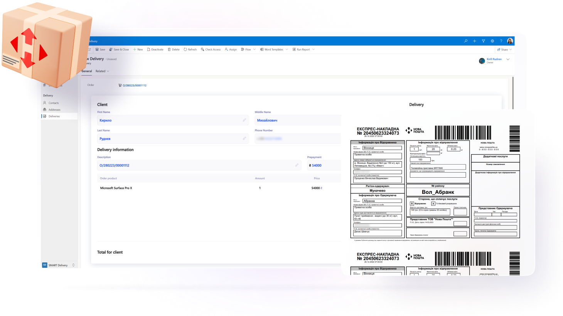The height and width of the screenshot is (316, 563).
Task: Open order link O/280223/00001112
Action: coord(134,86)
